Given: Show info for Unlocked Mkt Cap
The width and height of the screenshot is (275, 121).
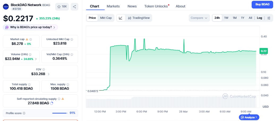Looking at the screenshot, I should tap(72, 39).
